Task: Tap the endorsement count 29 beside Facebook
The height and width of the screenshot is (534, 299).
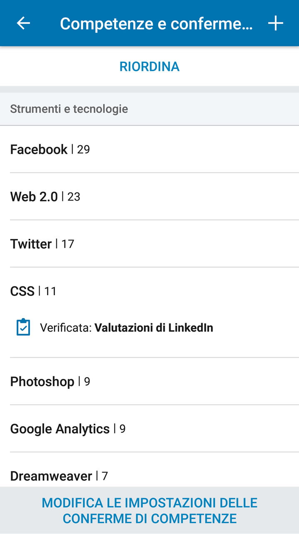Action: pyautogui.click(x=83, y=150)
